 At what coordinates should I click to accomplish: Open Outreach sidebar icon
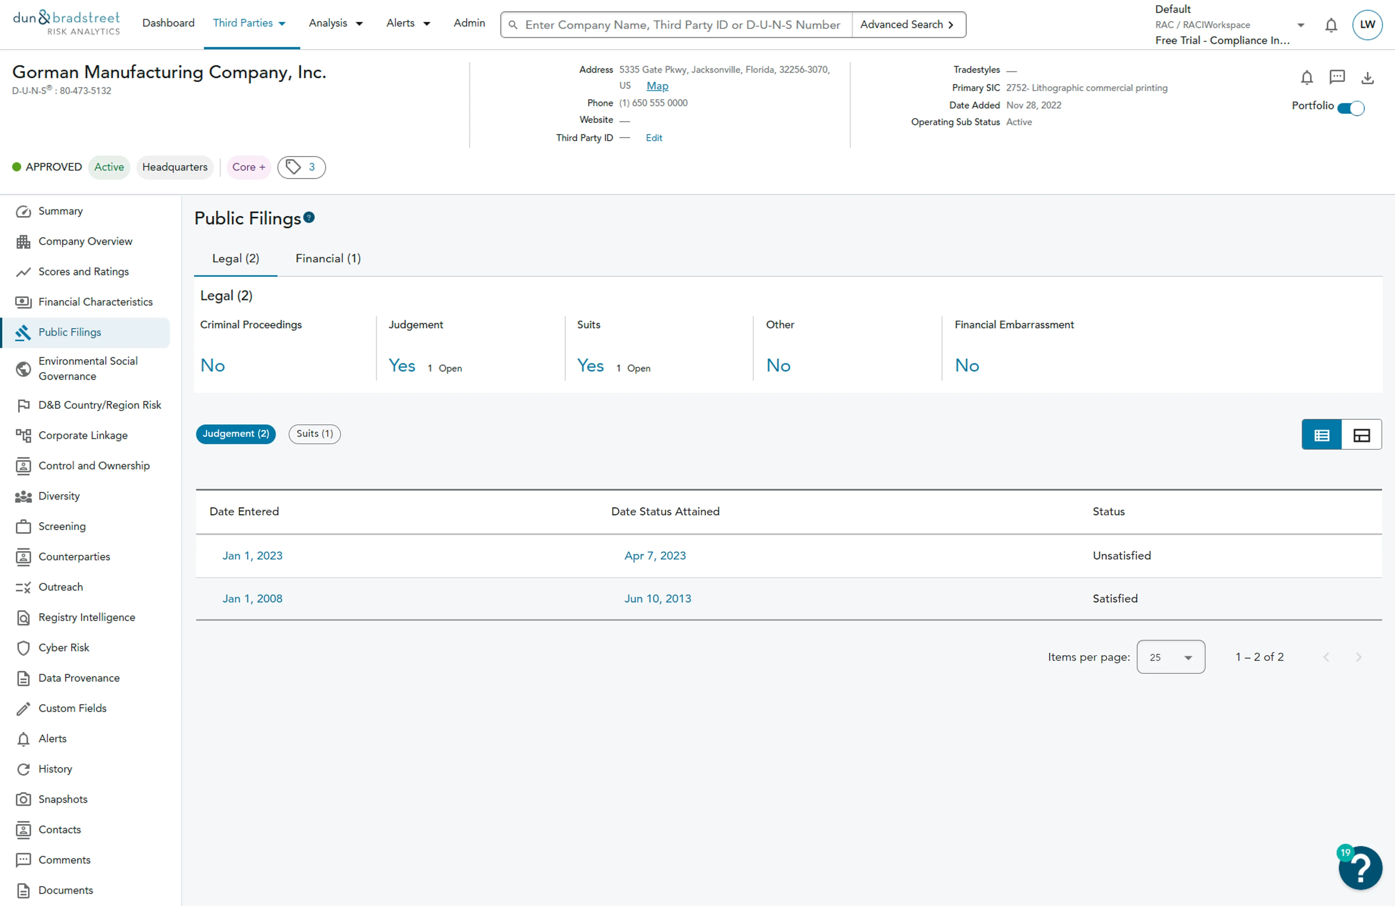pyautogui.click(x=23, y=587)
